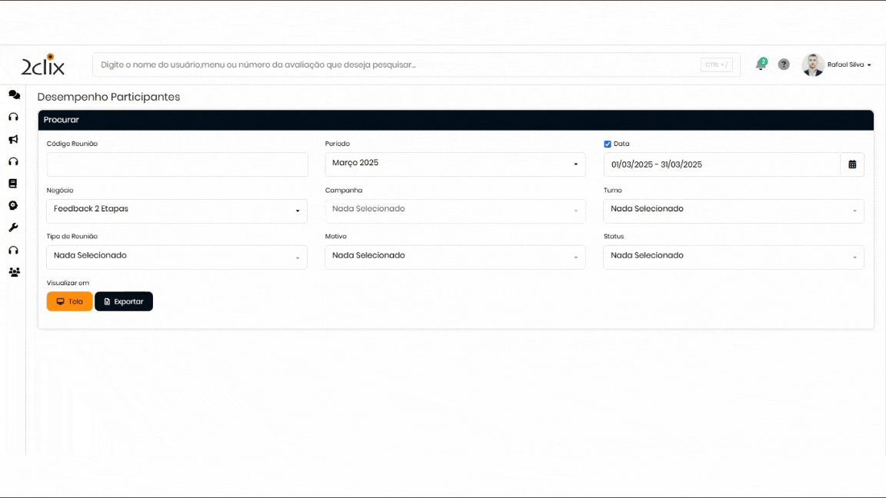Click the megaphone icon in sidebar

13,140
